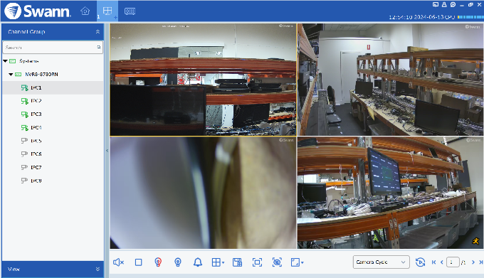Toggle the audio mute speaker icon
Image resolution: width=484 pixels, height=278 pixels.
coord(118,262)
